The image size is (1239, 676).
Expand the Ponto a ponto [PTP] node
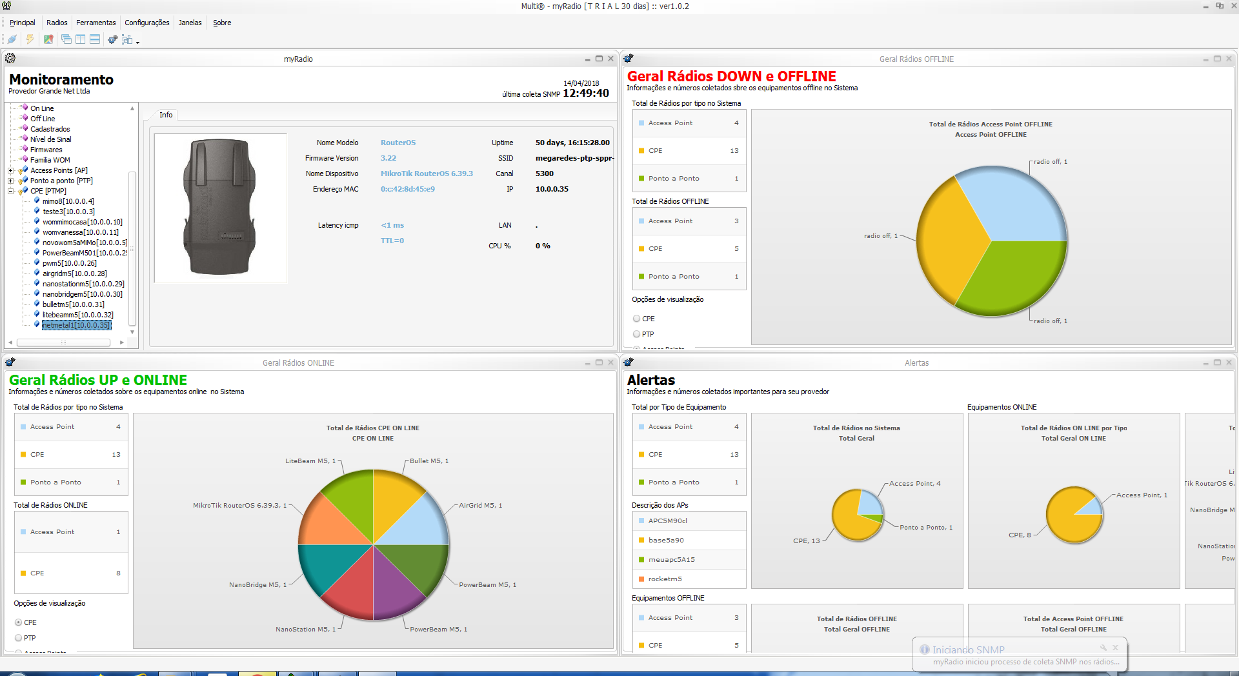pos(11,181)
